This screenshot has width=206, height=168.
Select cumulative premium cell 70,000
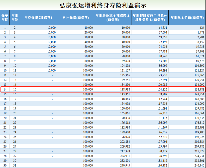tap(76, 56)
